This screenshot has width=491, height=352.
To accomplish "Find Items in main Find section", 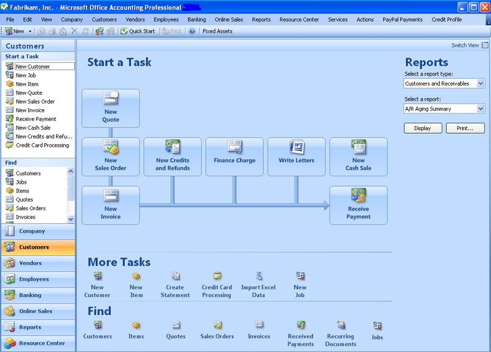I will click(x=136, y=330).
